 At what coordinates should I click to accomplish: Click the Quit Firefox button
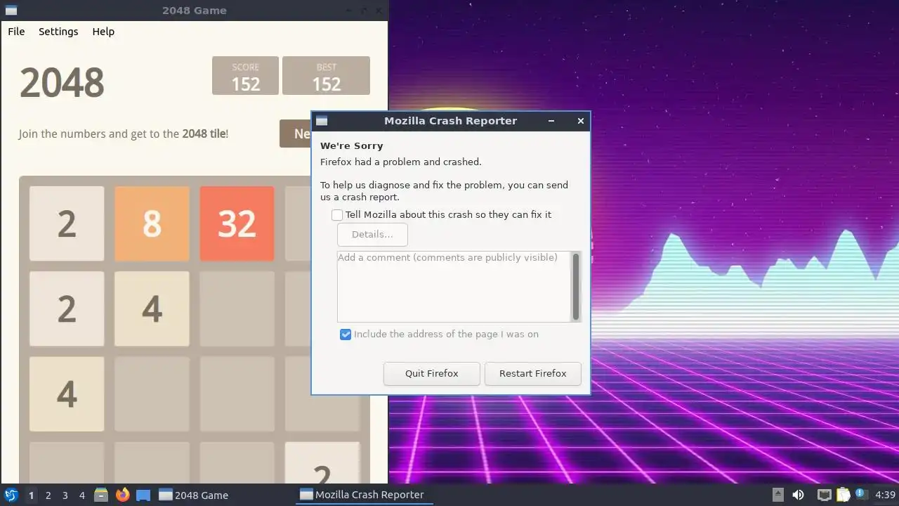coord(432,374)
